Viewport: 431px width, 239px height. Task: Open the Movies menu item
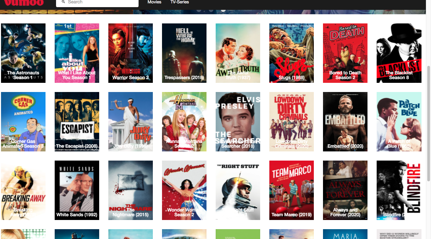(x=155, y=2)
